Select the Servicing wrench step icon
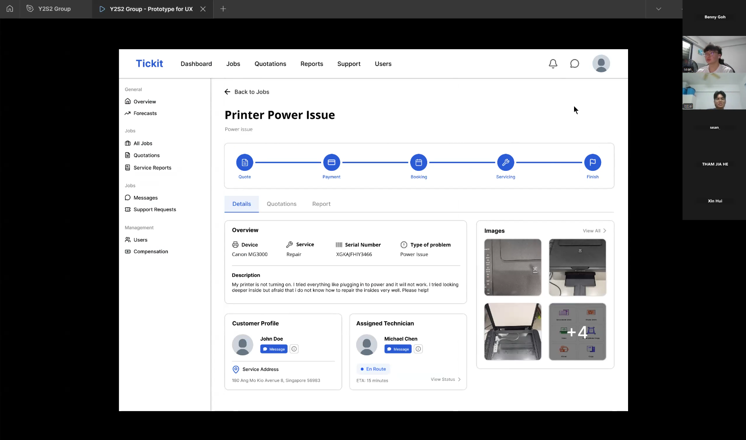 click(x=505, y=163)
